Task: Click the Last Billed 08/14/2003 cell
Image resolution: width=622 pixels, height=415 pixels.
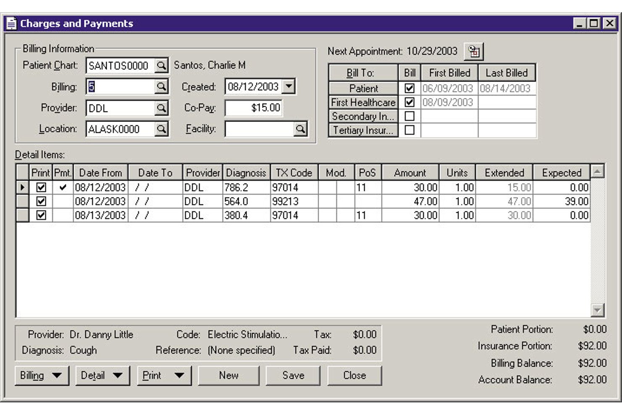Action: 507,88
